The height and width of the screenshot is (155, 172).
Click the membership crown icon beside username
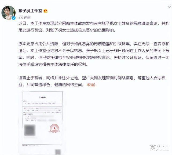pyautogui.click(x=46, y=11)
